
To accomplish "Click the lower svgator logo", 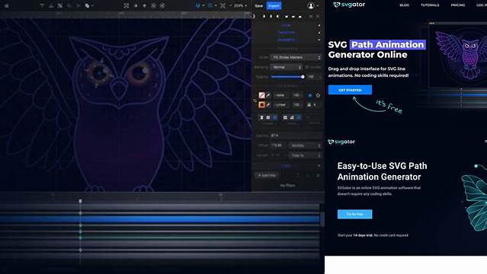I will [x=341, y=142].
